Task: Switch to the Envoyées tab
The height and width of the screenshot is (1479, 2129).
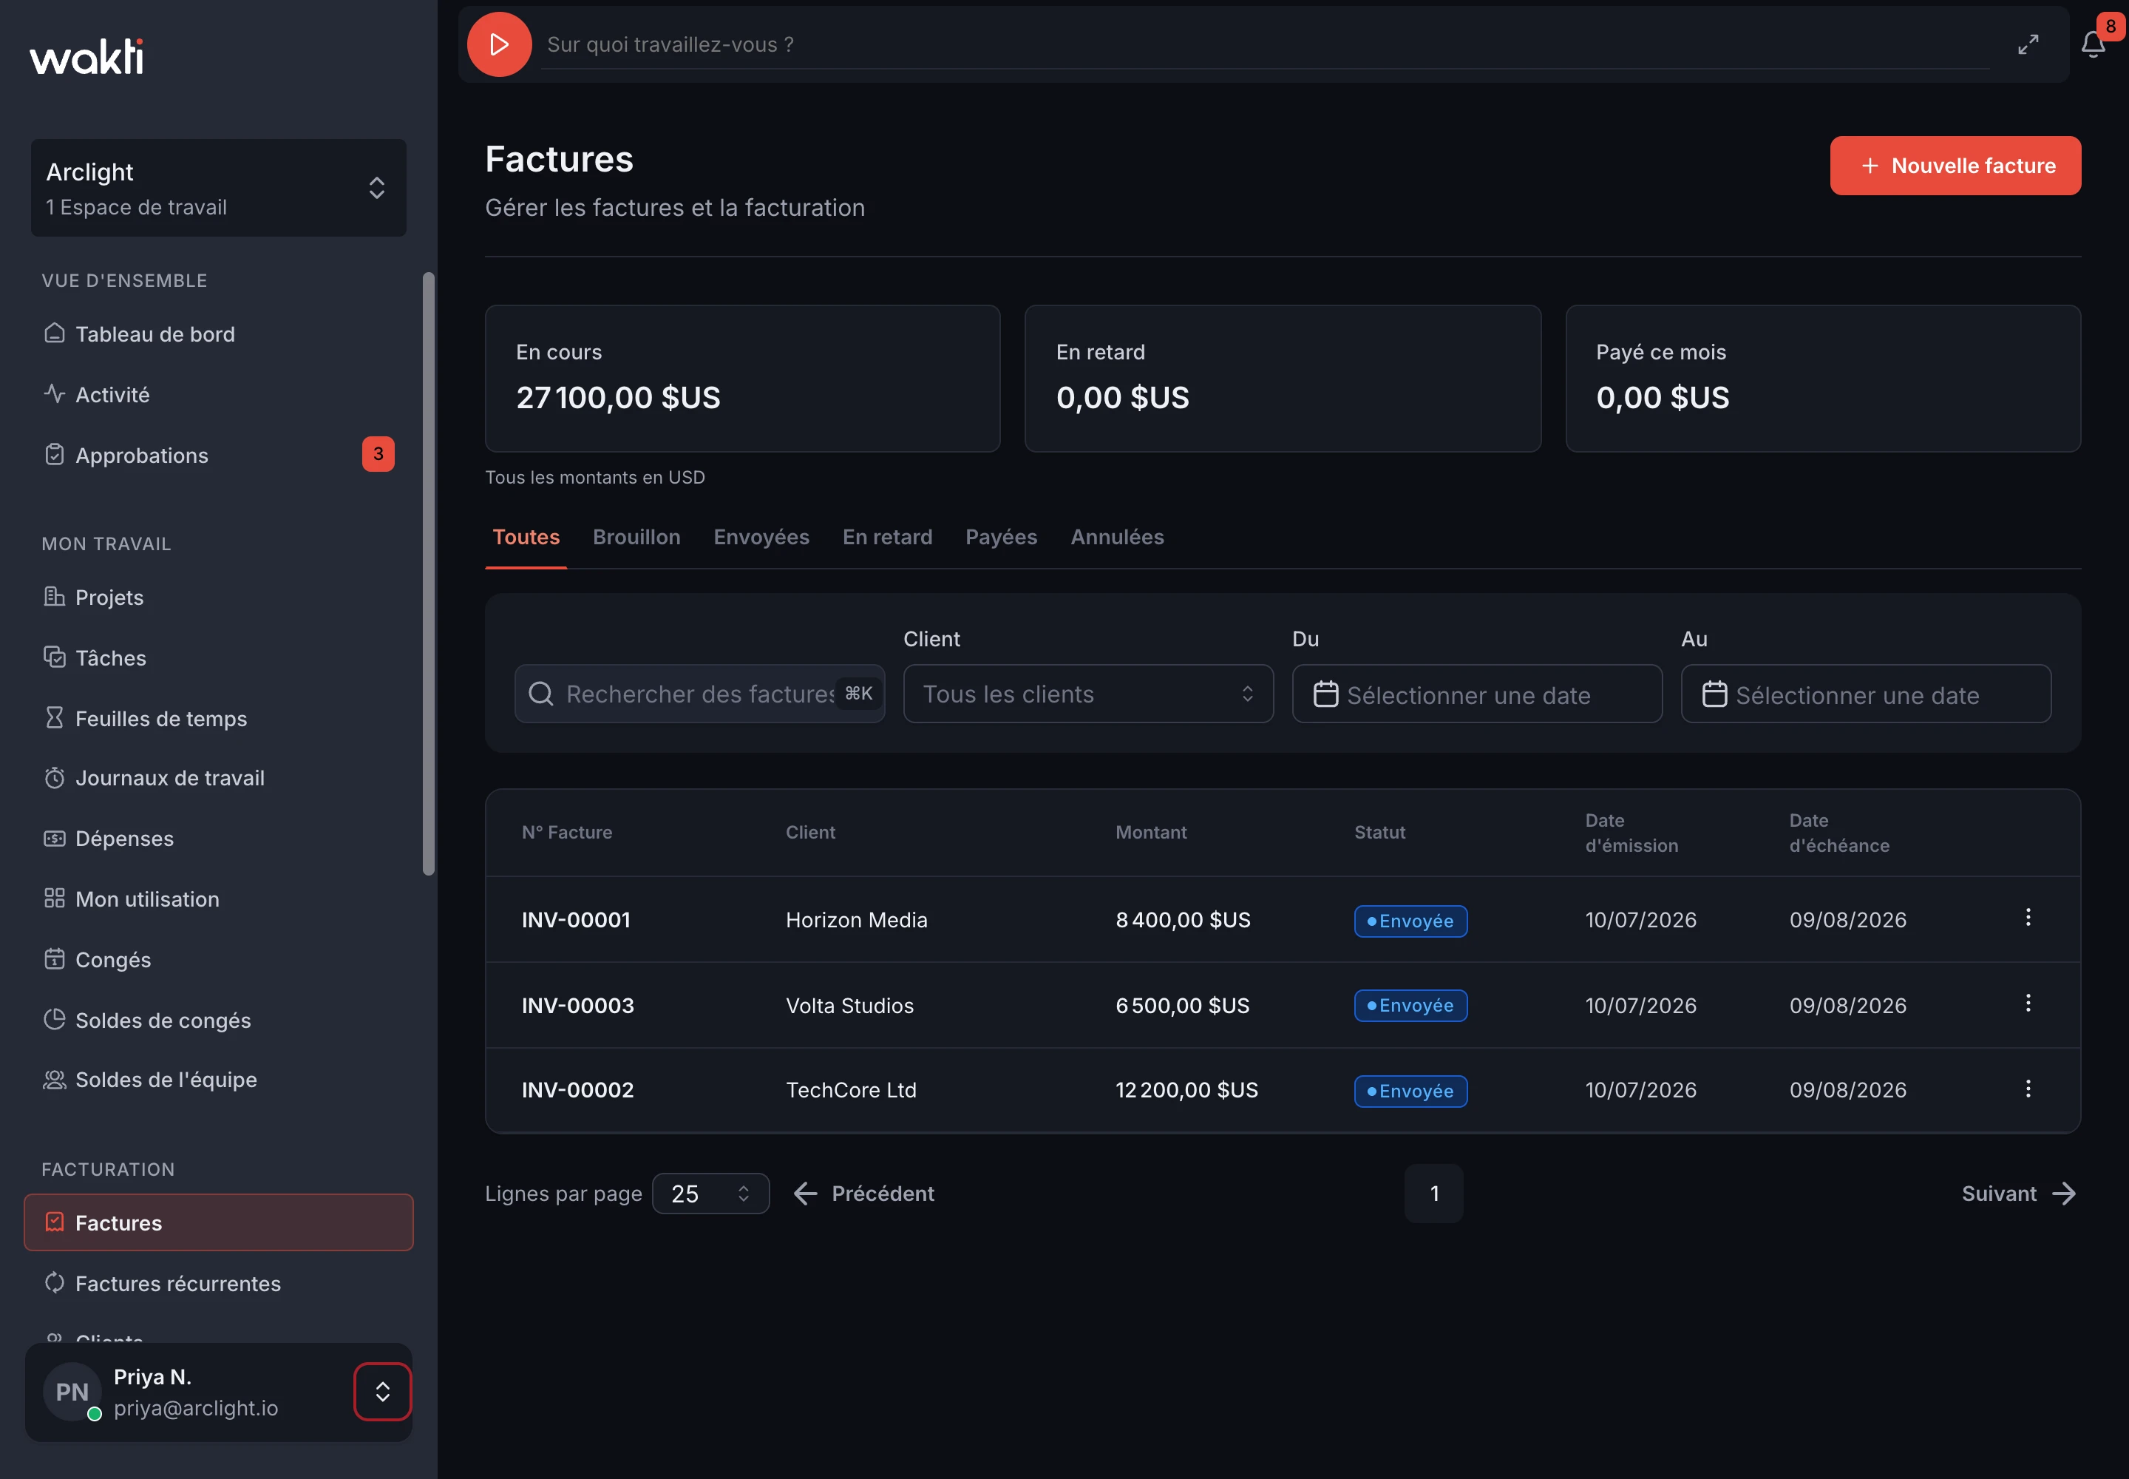Action: pyautogui.click(x=761, y=538)
